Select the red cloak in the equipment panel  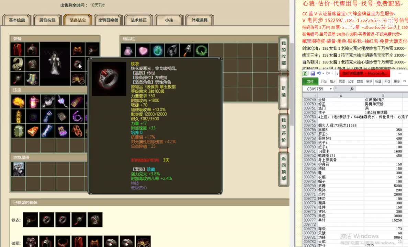click(x=17, y=49)
